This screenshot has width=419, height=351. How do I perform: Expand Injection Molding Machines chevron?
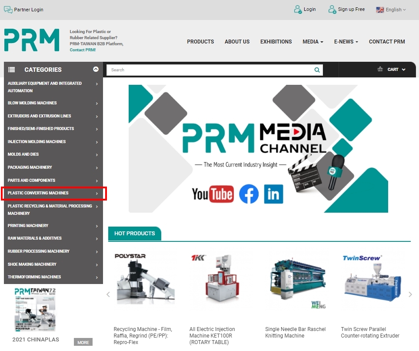tap(97, 142)
